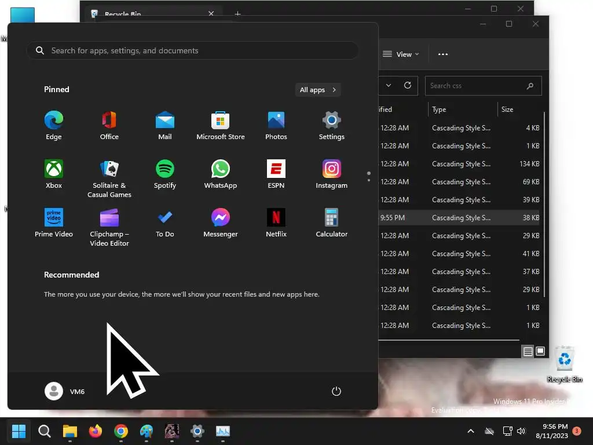Open pinned Settings app in Start menu
The width and height of the screenshot is (593, 445).
pyautogui.click(x=332, y=126)
